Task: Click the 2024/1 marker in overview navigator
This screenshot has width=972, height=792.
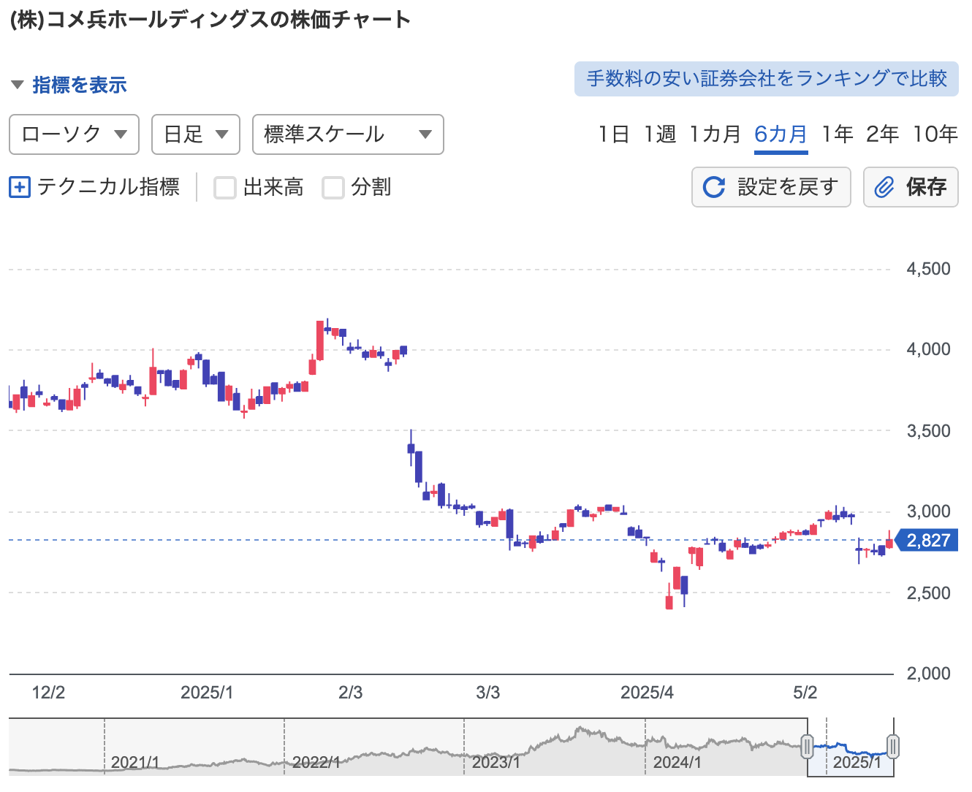Action: pyautogui.click(x=677, y=763)
